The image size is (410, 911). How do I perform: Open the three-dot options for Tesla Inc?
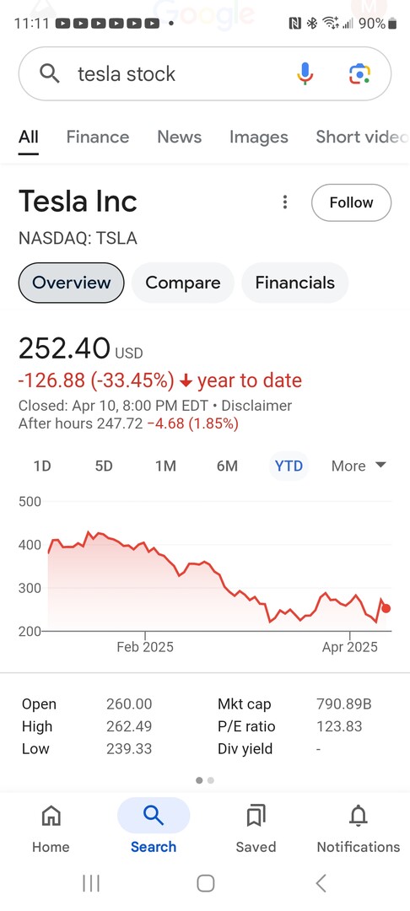click(x=284, y=202)
